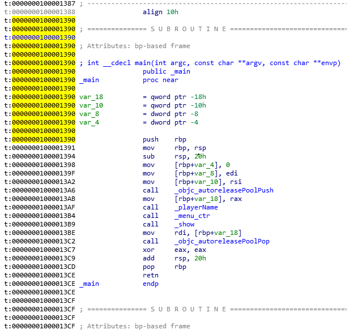Click the _menu_ctr call target
The width and height of the screenshot is (354, 334).
tap(192, 216)
